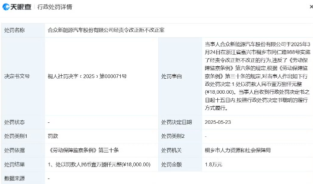Select the 处罚结果 label
The width and height of the screenshot is (313, 184).
tap(15, 164)
